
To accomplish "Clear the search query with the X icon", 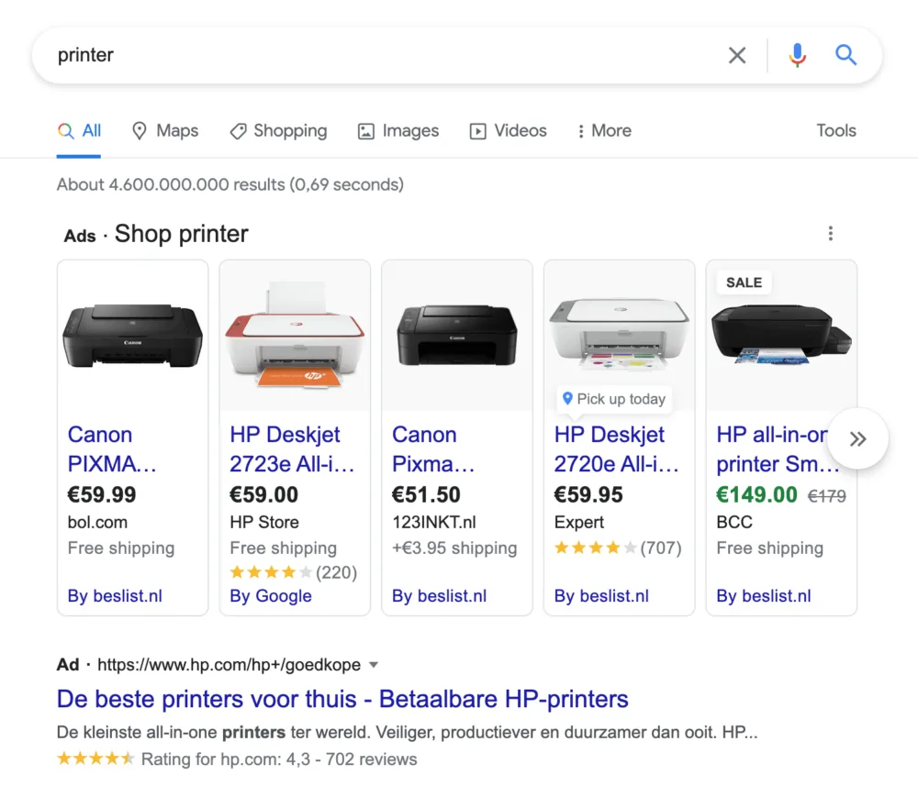I will (x=737, y=55).
